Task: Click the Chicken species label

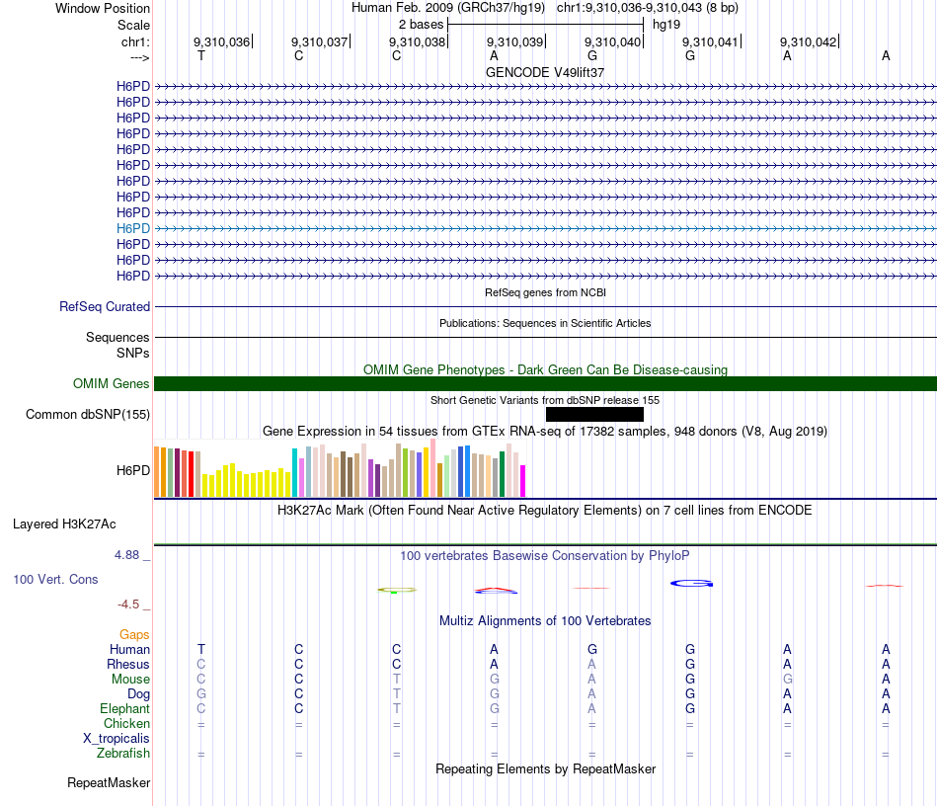Action: 126,723
